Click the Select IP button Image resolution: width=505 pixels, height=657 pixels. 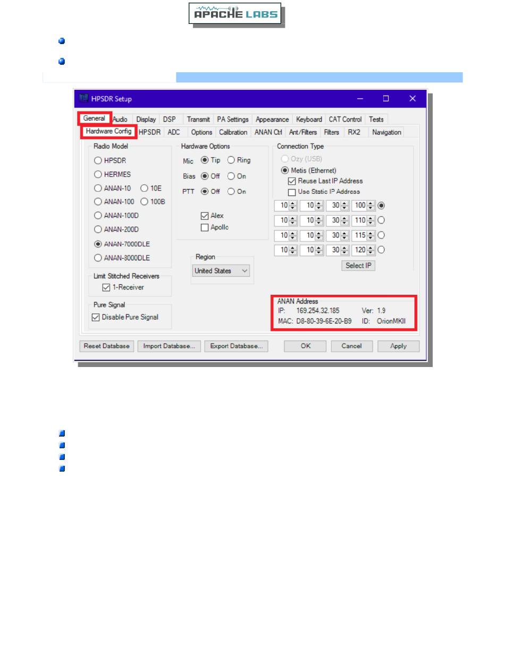[x=358, y=266]
